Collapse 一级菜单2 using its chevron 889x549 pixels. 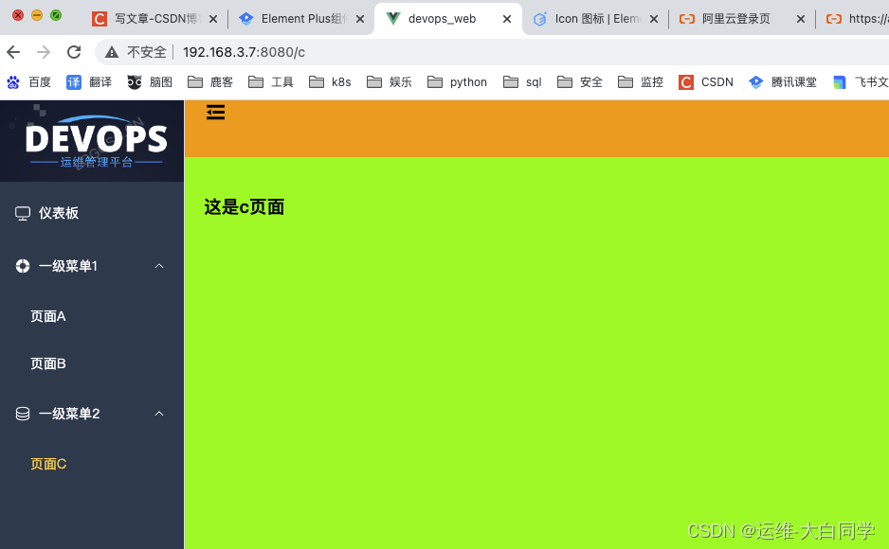[159, 414]
